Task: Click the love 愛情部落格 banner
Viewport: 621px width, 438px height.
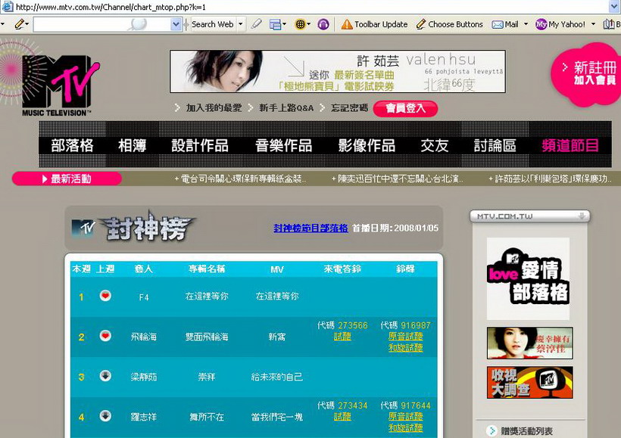Action: [x=528, y=278]
